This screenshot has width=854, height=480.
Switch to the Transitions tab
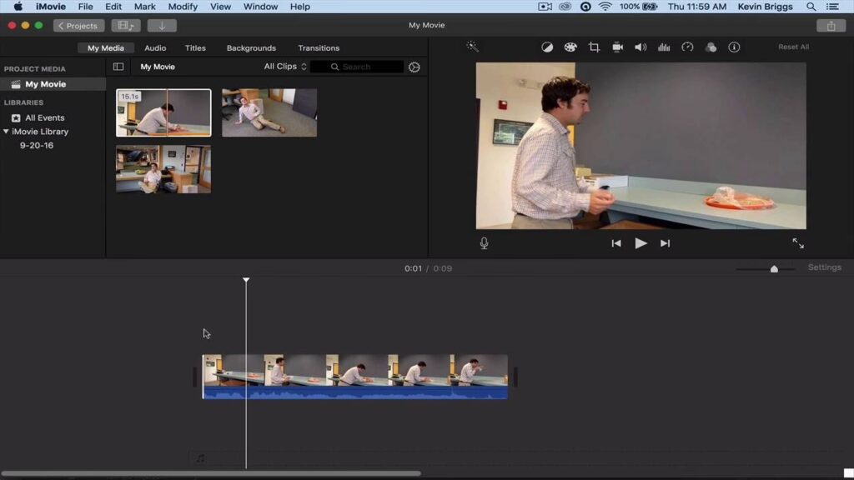tap(319, 48)
